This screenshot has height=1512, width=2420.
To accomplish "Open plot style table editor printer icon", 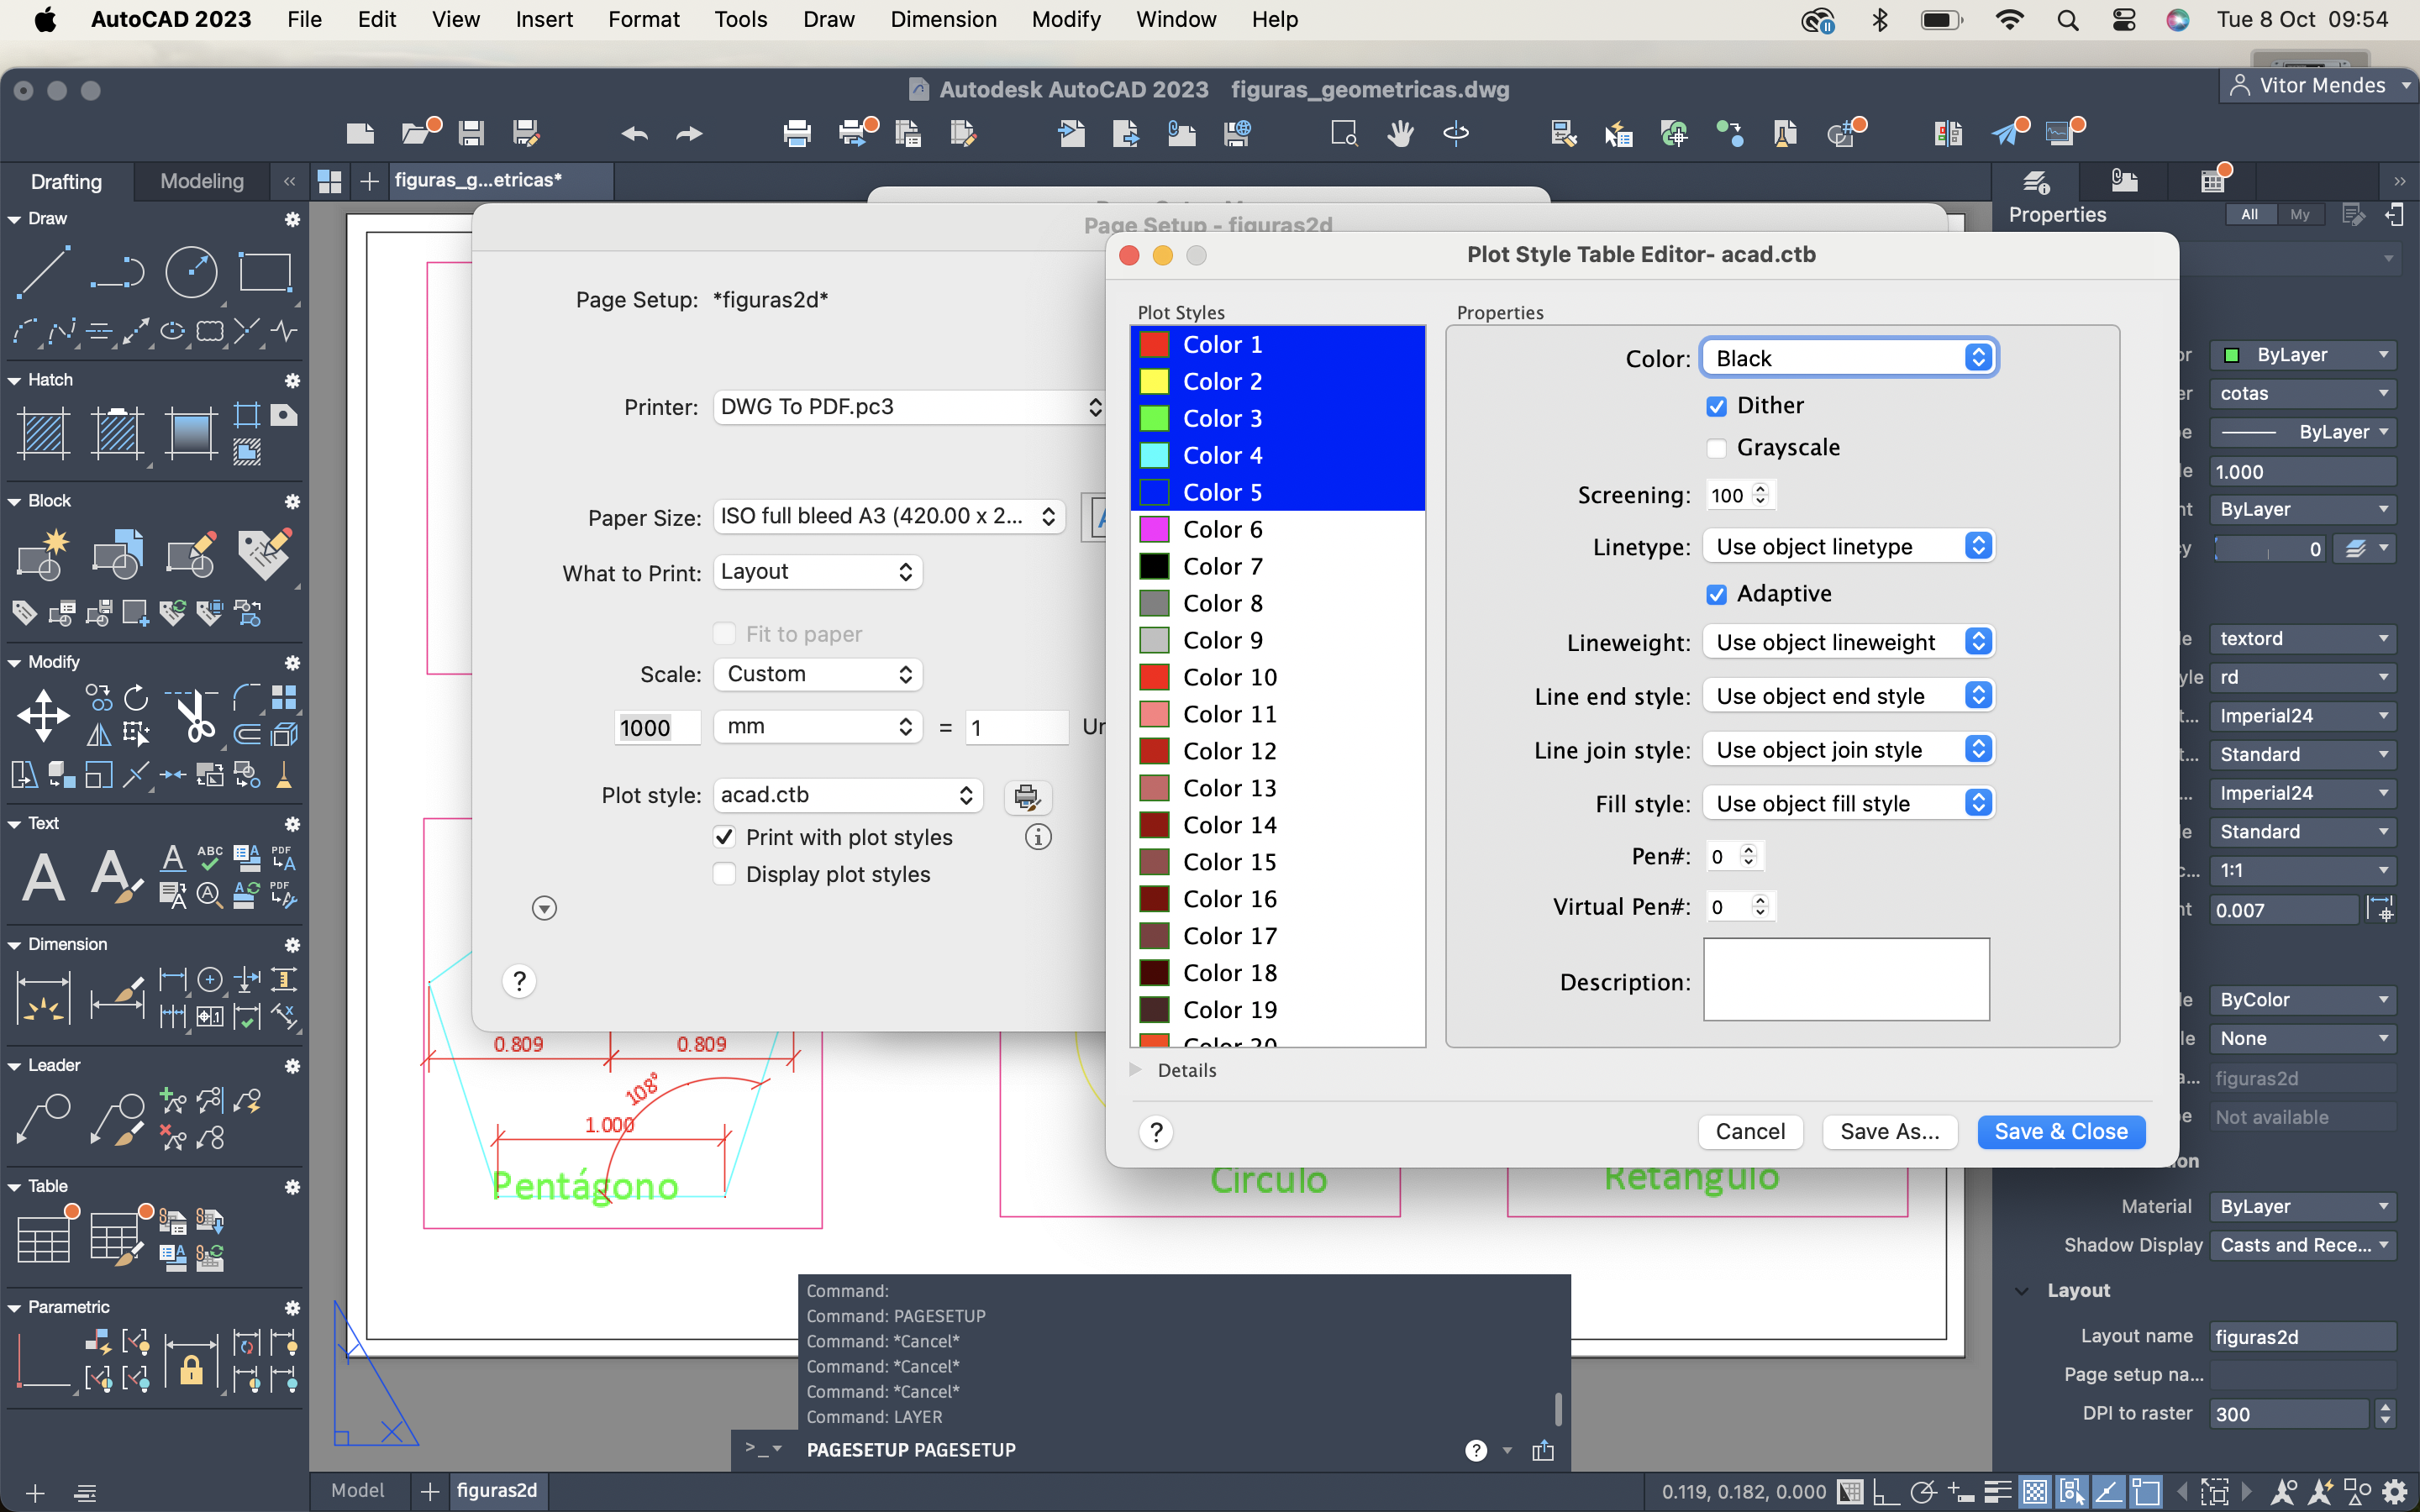I will pyautogui.click(x=1027, y=796).
